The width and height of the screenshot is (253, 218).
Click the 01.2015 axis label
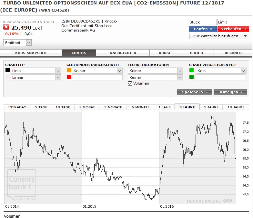[89, 206]
